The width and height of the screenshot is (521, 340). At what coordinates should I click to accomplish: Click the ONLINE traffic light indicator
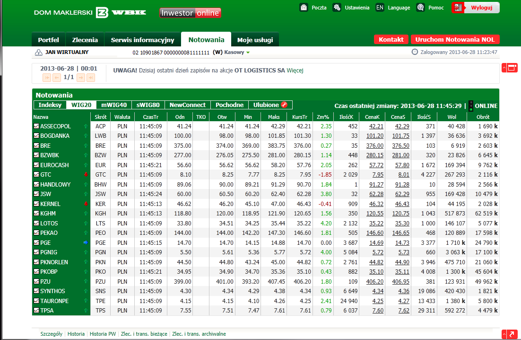[x=471, y=106]
